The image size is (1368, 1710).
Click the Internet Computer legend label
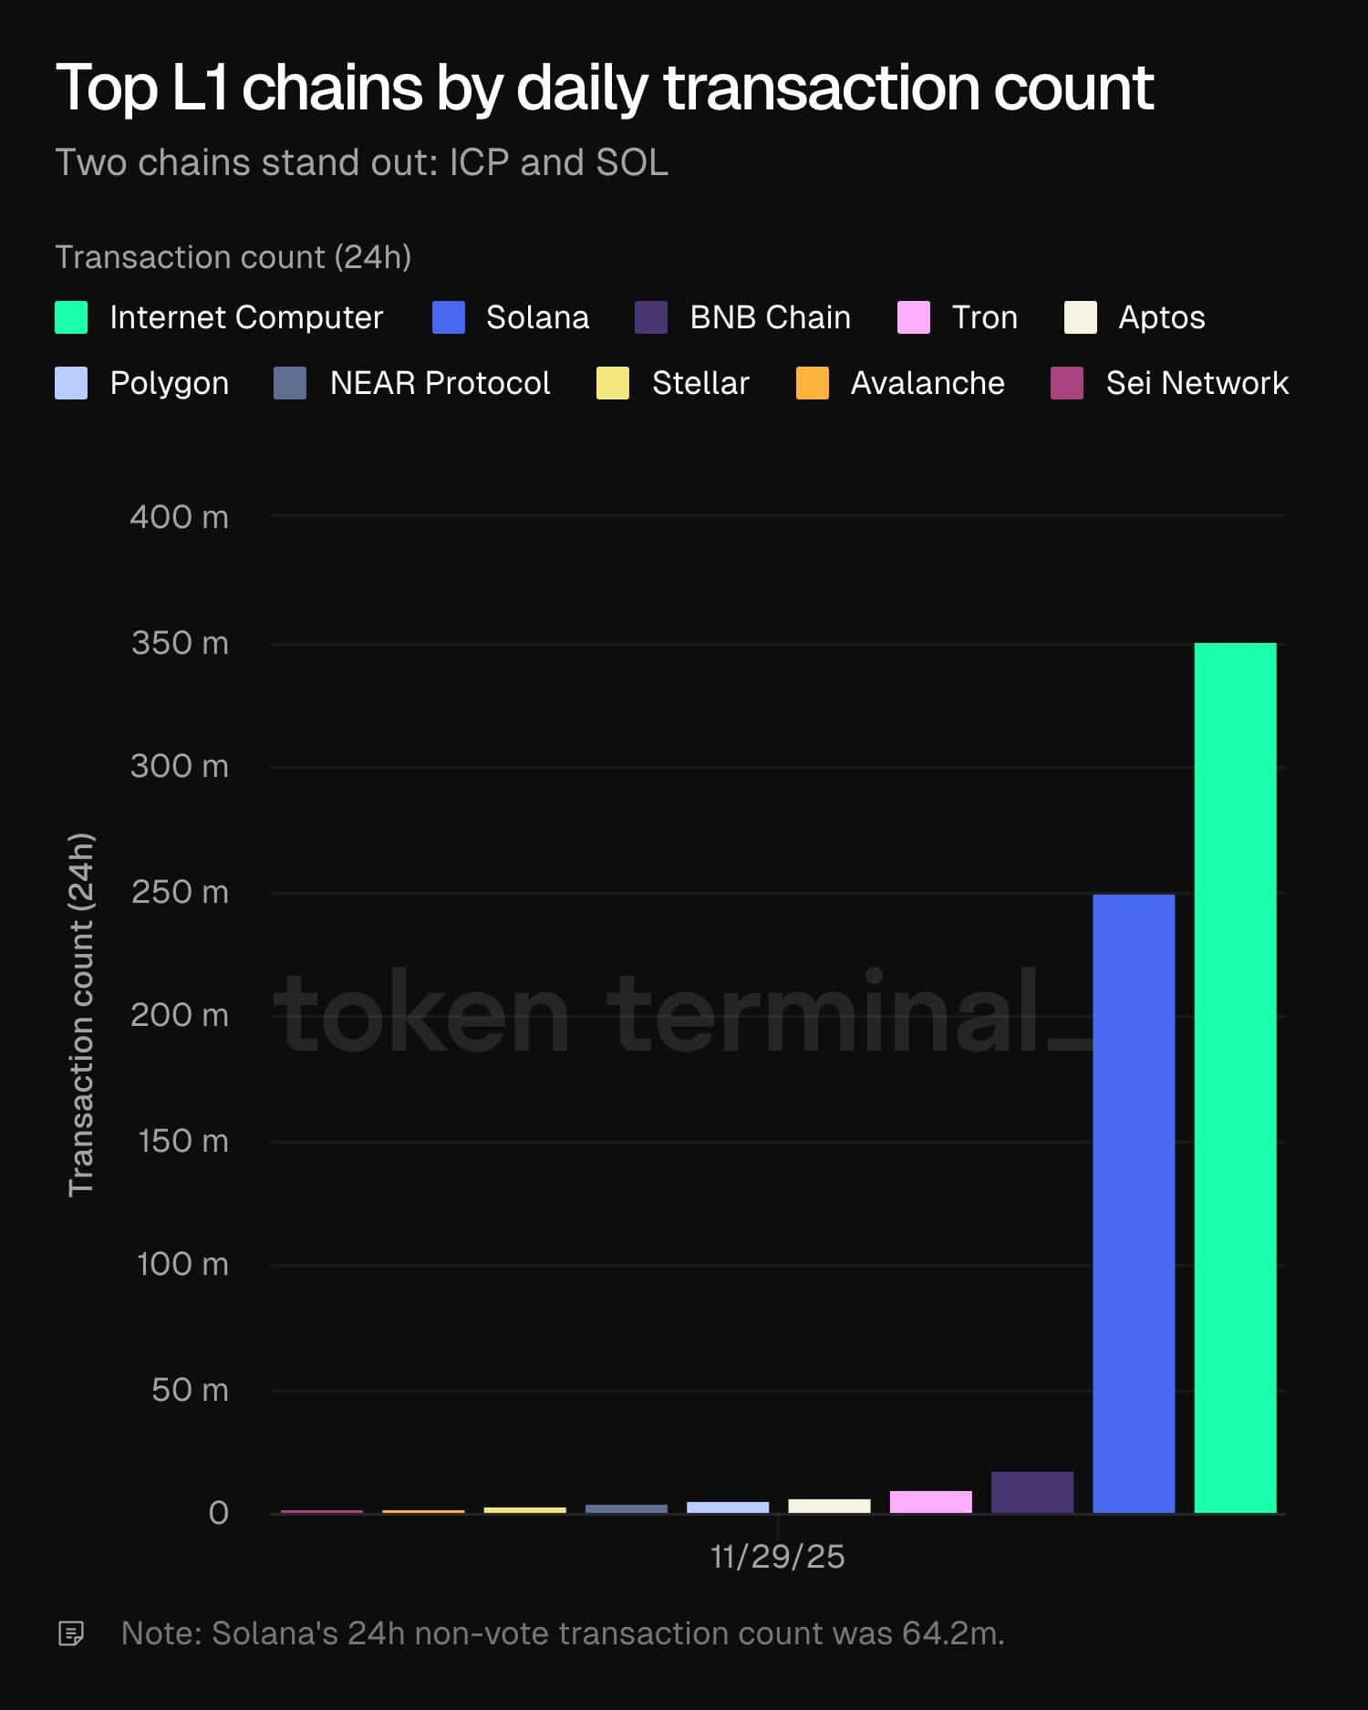coord(246,317)
